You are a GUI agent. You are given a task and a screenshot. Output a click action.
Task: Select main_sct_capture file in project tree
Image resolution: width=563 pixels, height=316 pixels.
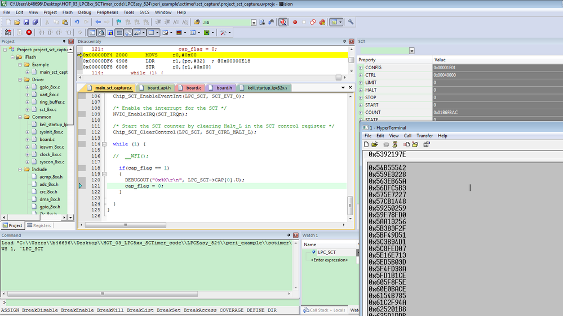click(x=50, y=72)
